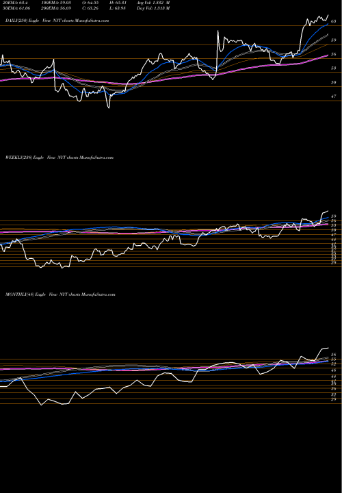Click the 47 price label on daily chart
The height and width of the screenshot is (493, 342).
(x=334, y=97)
